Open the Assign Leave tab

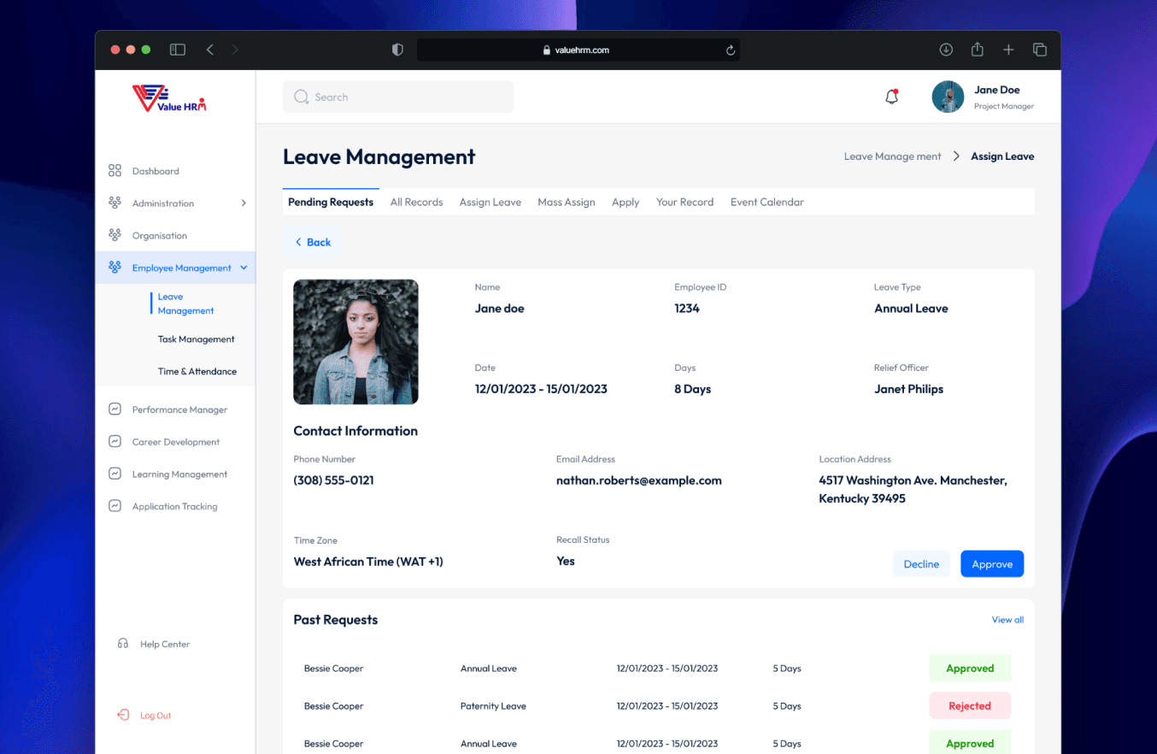[x=490, y=202]
